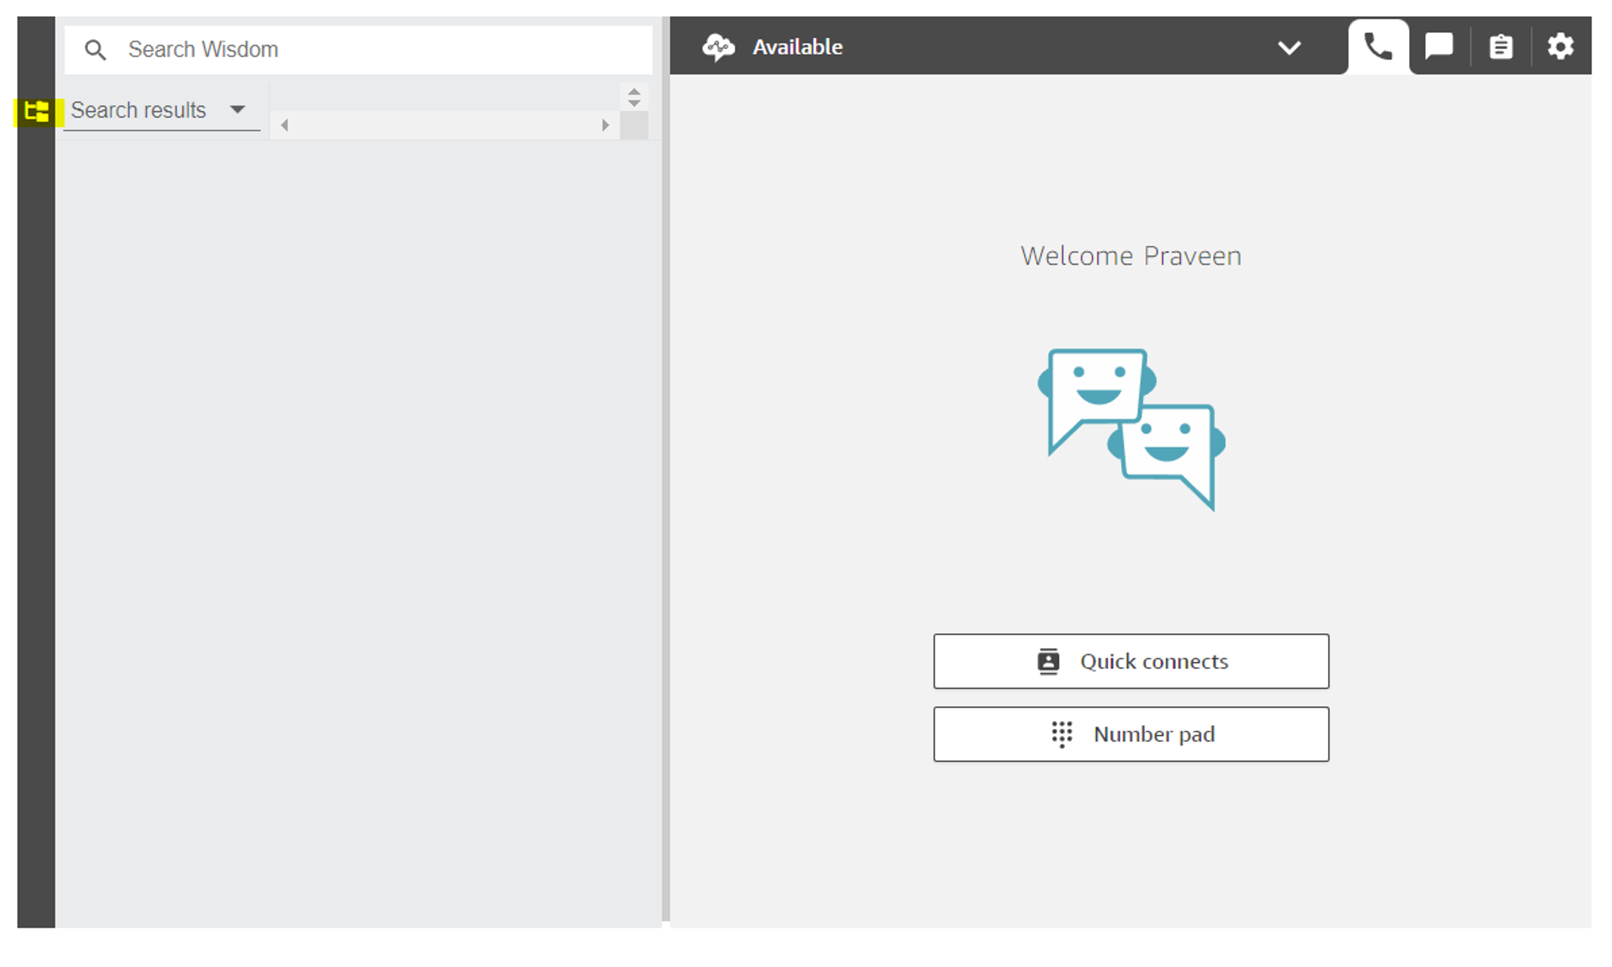Switch to the phone tab

tap(1378, 47)
